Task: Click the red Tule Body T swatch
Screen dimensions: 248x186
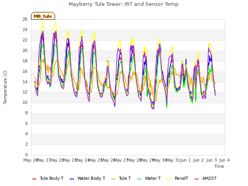Action: tap(34, 179)
